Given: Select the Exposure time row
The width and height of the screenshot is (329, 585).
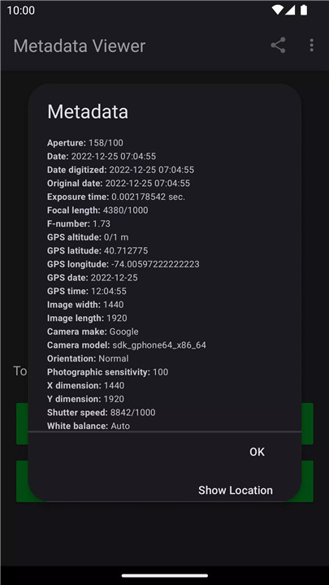Looking at the screenshot, I should (x=116, y=197).
